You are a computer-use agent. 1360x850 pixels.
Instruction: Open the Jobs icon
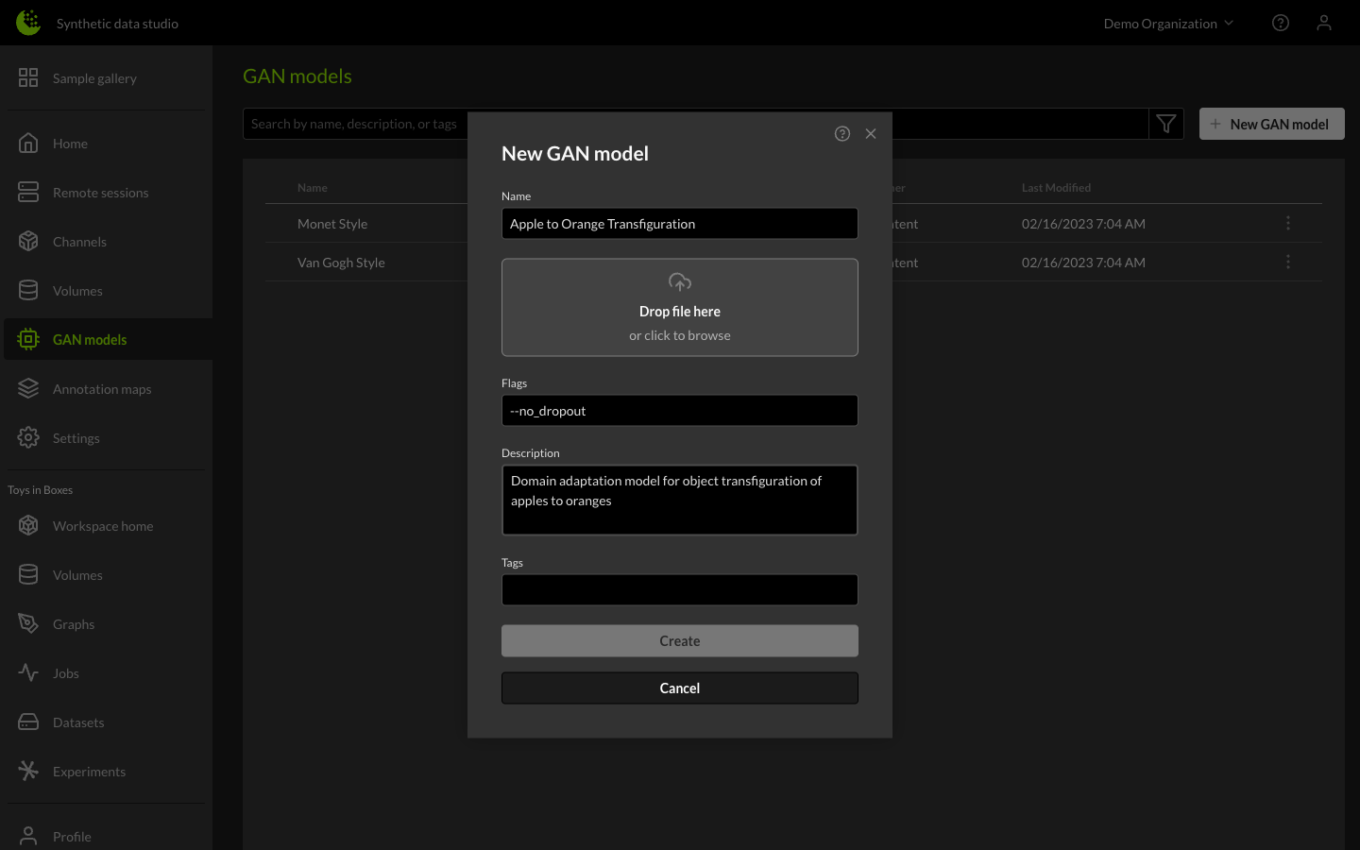click(27, 672)
